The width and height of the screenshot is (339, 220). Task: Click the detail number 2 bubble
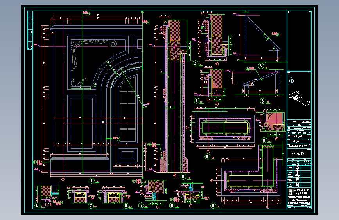tap(183, 177)
